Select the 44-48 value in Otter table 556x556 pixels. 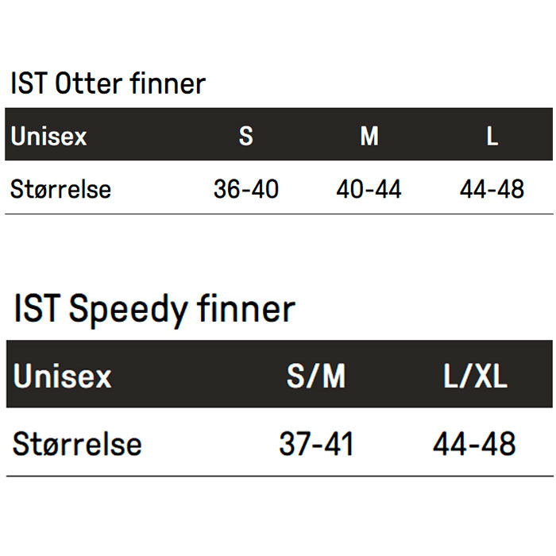click(x=492, y=189)
